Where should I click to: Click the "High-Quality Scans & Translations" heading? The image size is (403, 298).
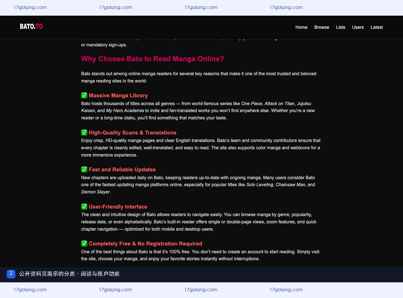(133, 133)
